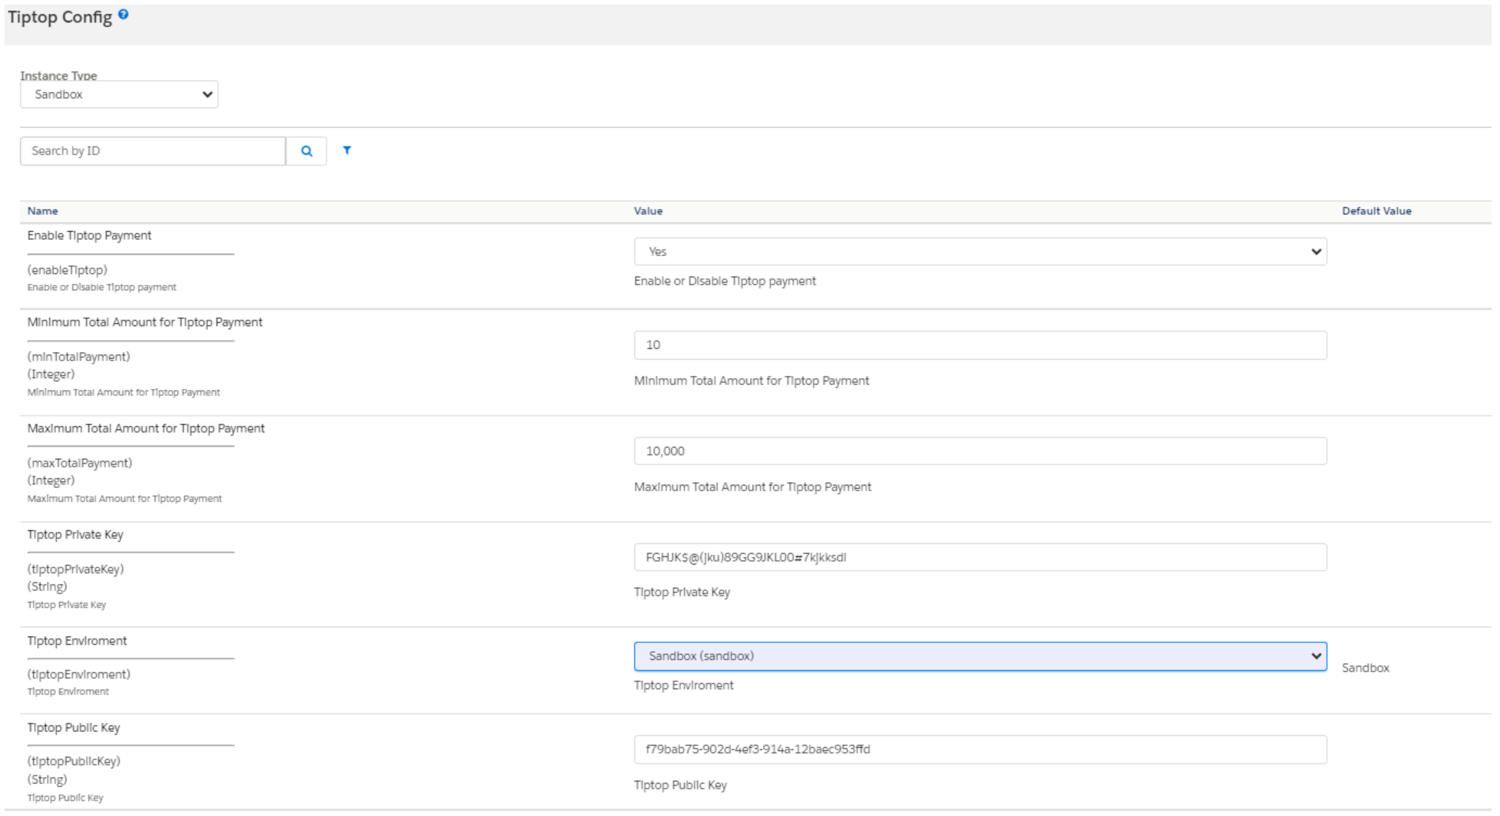The height and width of the screenshot is (816, 1500).
Task: Click the (String) type under tiptopPrivateKey
Action: click(x=47, y=586)
